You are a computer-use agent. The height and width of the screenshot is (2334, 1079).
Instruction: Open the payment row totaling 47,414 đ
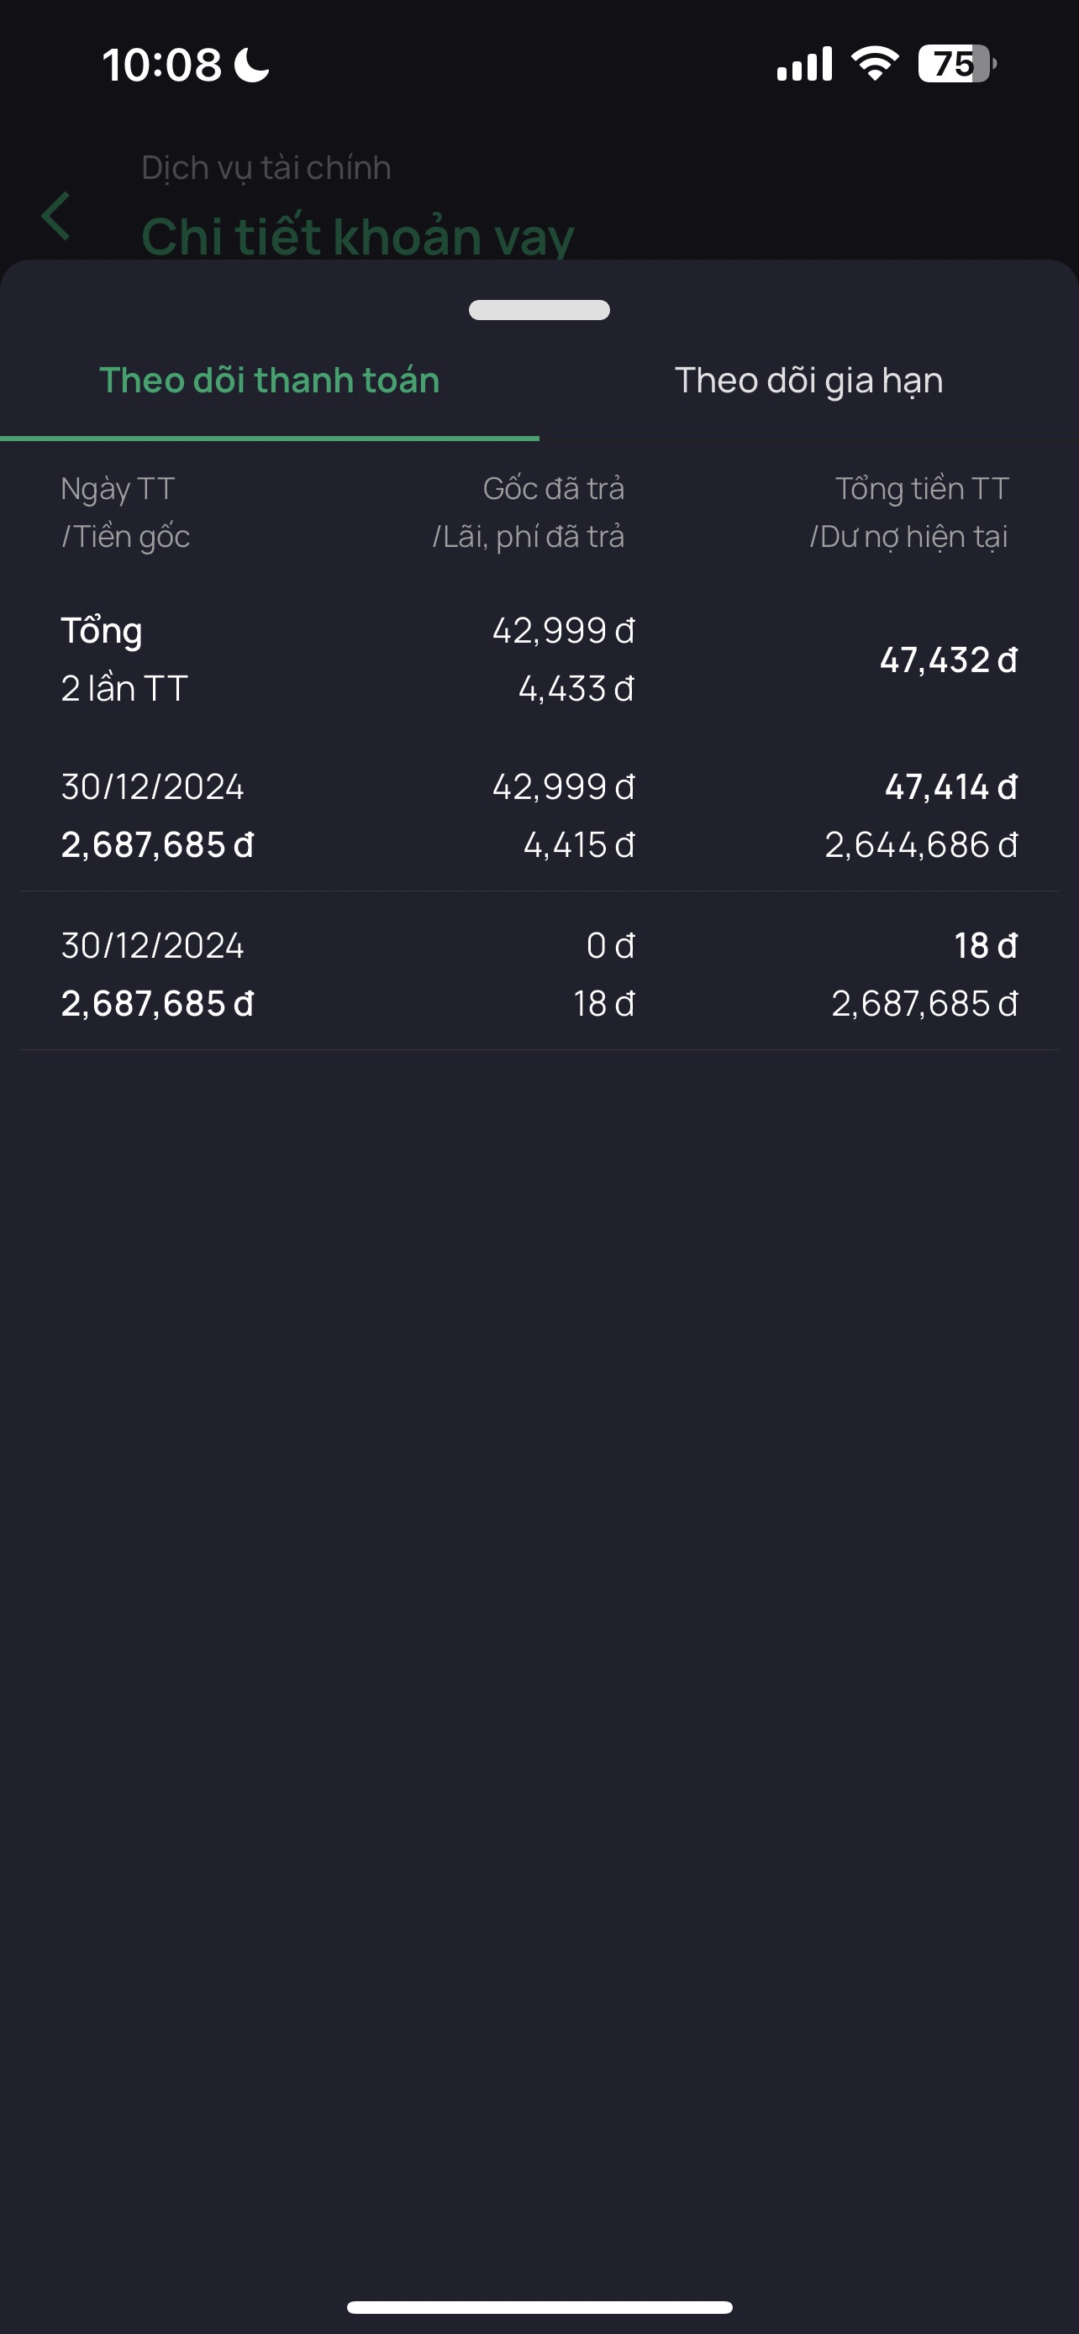pyautogui.click(x=539, y=816)
